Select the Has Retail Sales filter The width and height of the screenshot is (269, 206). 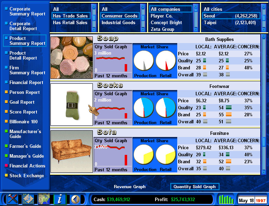point(70,23)
